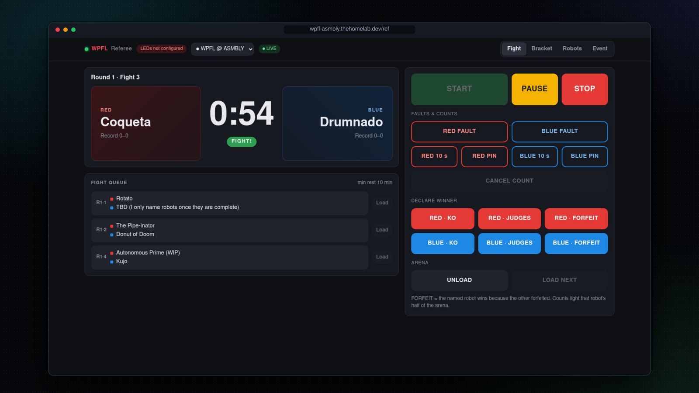Pause the match timer
The height and width of the screenshot is (393, 699).
534,89
